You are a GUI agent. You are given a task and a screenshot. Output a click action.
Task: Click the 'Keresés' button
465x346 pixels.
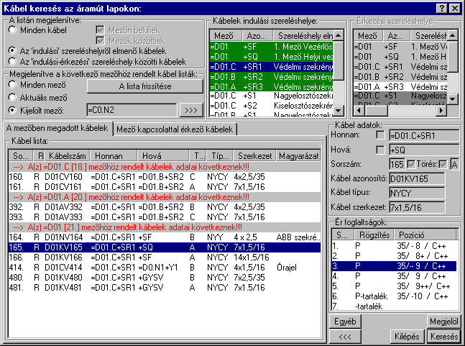[444, 337]
